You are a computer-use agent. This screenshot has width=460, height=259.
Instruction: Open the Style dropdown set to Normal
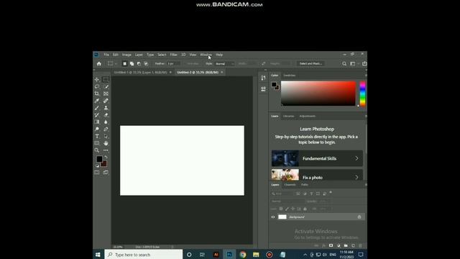[x=225, y=64]
